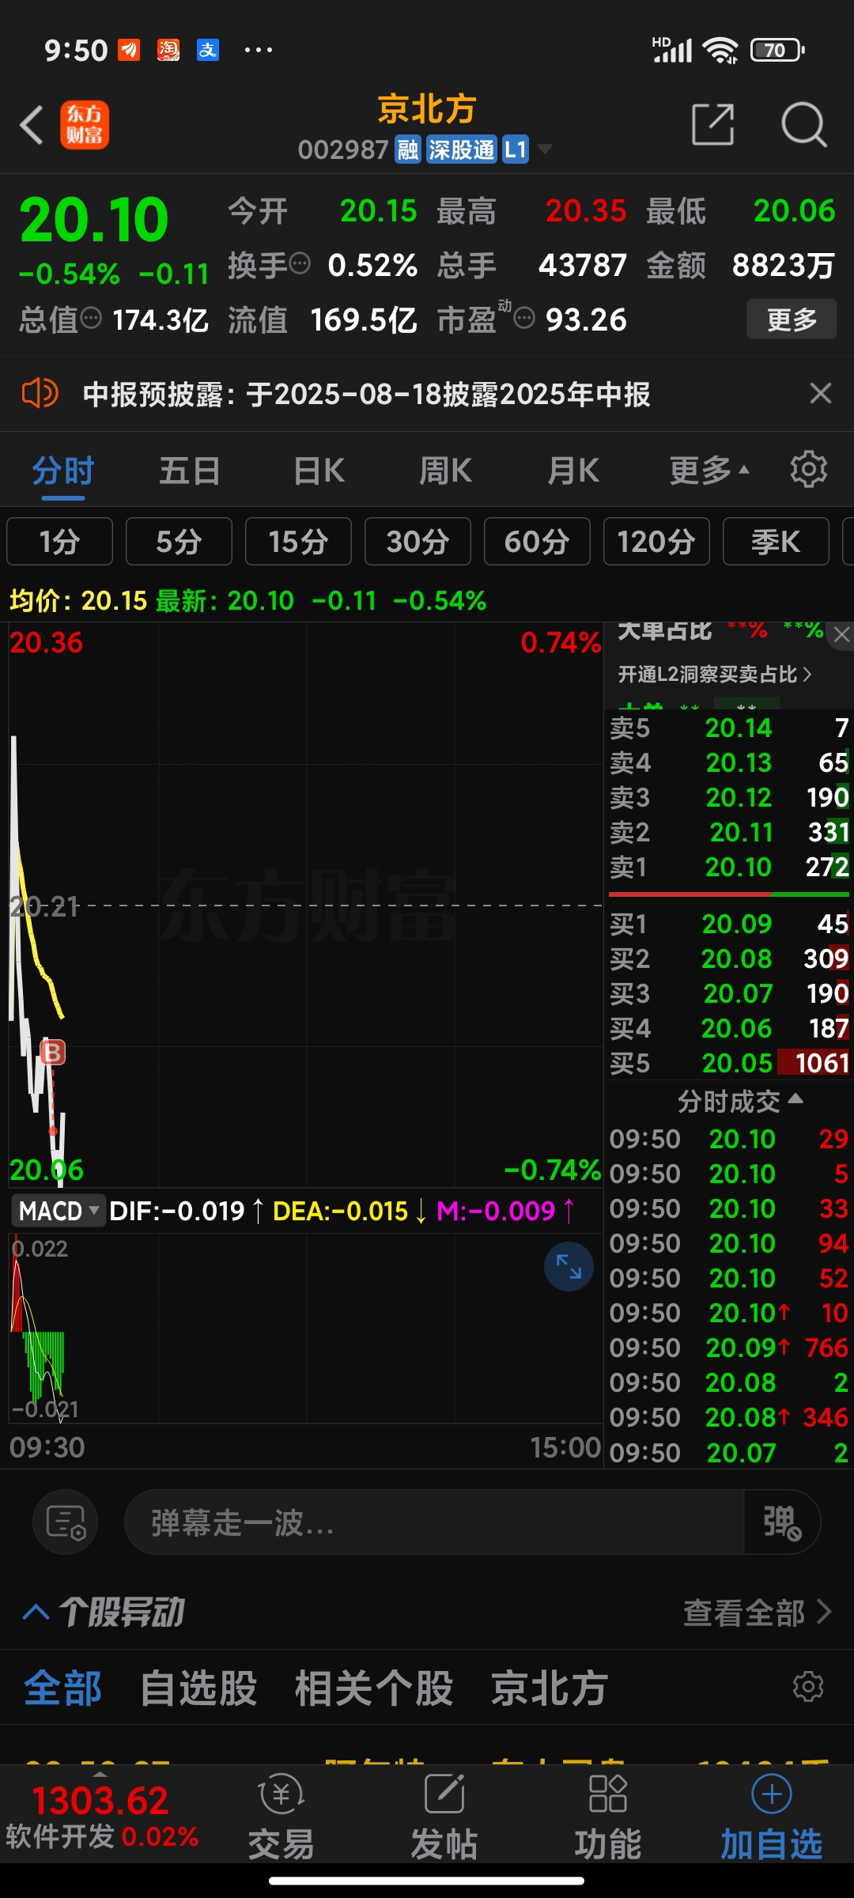Dismiss the mid-year report notice
This screenshot has width=854, height=1898.
click(821, 393)
